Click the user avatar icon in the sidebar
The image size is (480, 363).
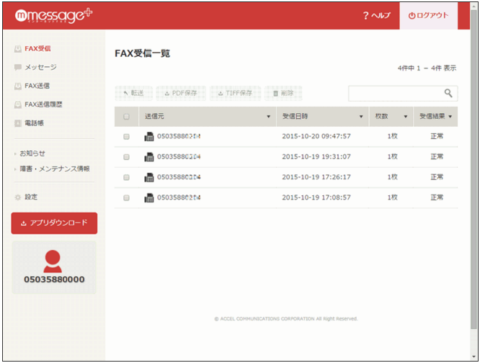click(53, 260)
